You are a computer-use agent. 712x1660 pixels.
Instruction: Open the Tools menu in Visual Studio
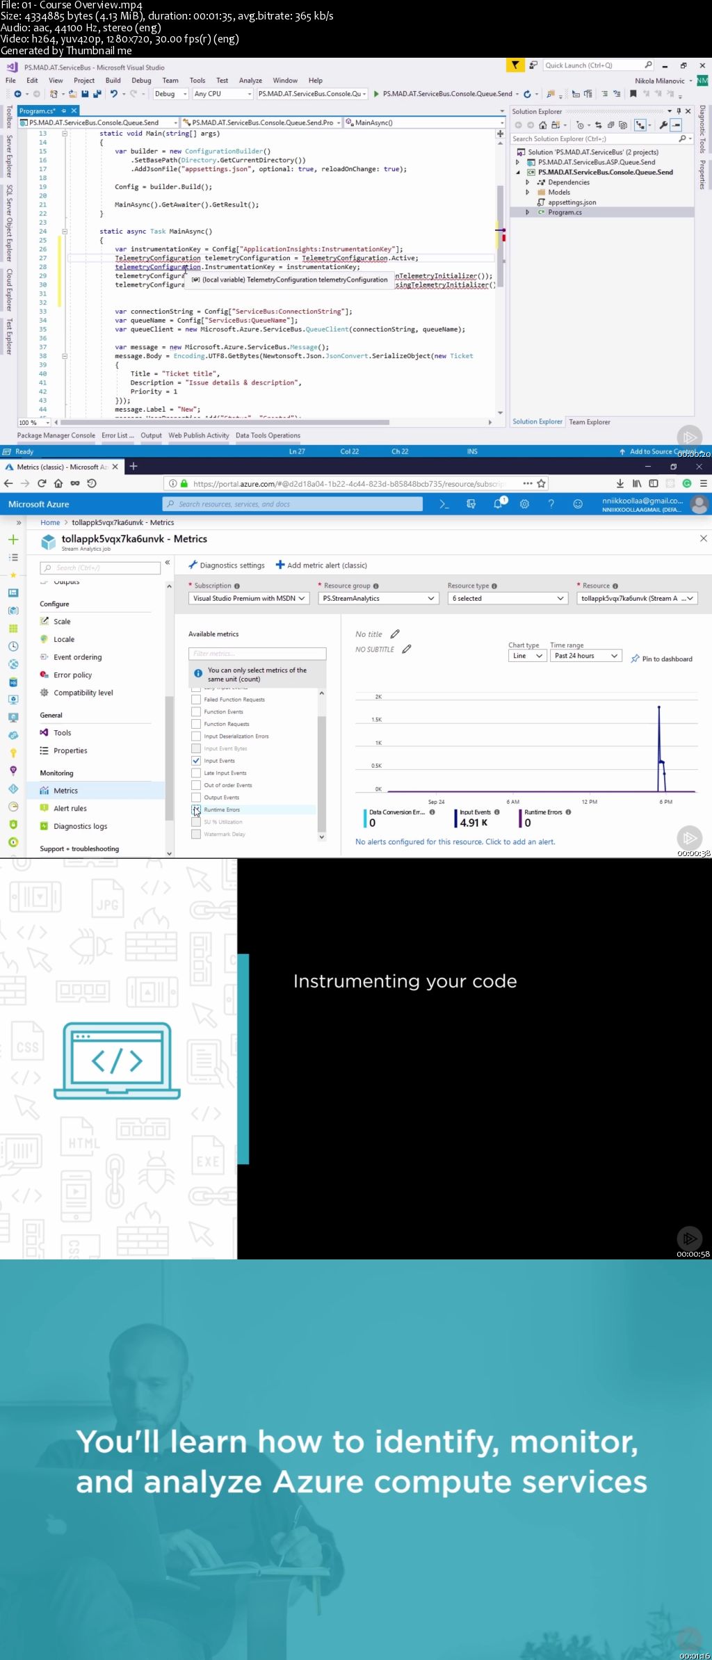[x=197, y=81]
